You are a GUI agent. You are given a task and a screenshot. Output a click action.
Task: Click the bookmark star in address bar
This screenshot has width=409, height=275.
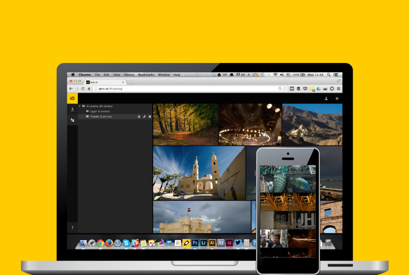click(x=285, y=88)
